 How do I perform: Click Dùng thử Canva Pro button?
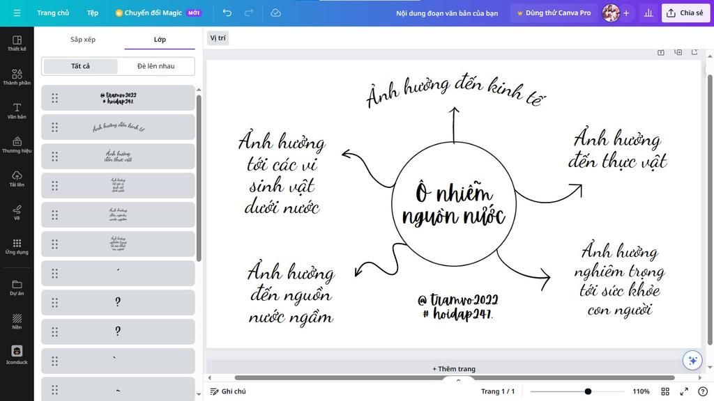pyautogui.click(x=553, y=13)
